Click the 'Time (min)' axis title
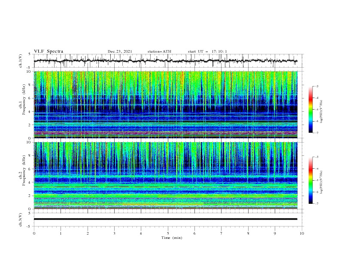Image resolution: width=340 pixels, height=262 pixels. [172, 238]
